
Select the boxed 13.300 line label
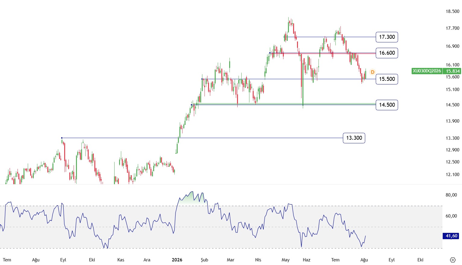point(354,138)
